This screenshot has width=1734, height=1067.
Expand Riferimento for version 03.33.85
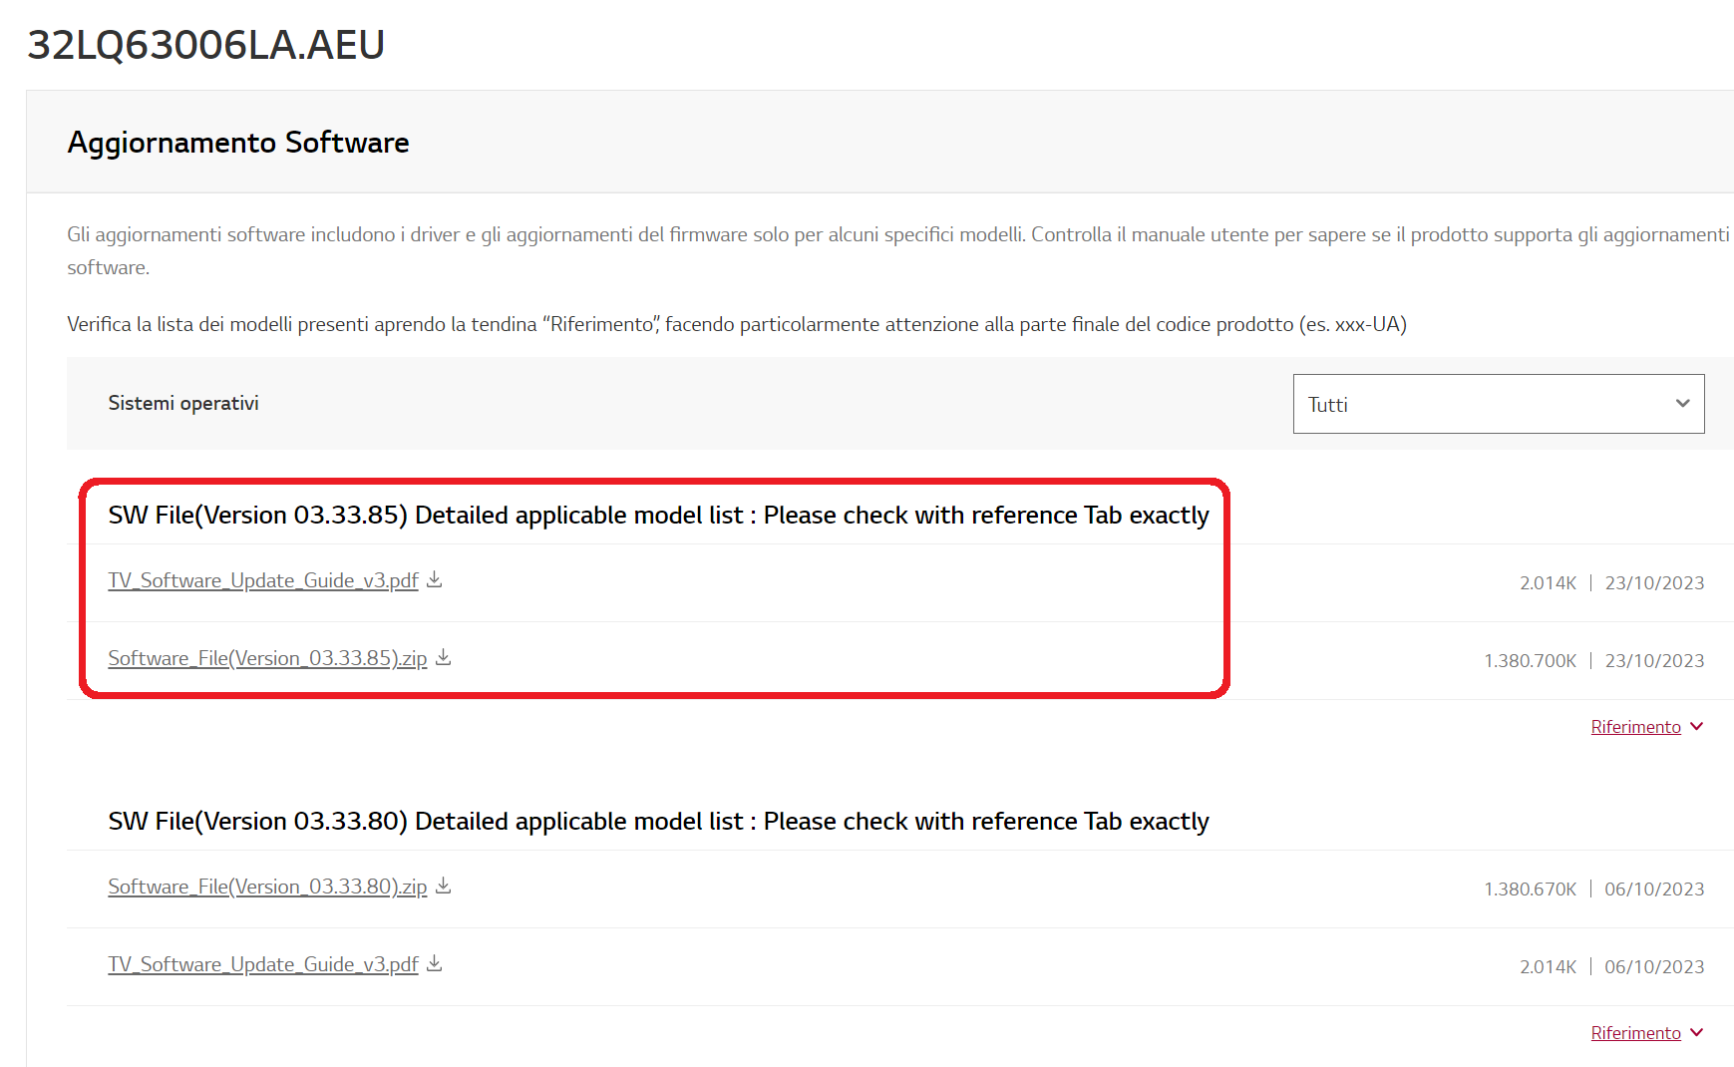pyautogui.click(x=1635, y=727)
